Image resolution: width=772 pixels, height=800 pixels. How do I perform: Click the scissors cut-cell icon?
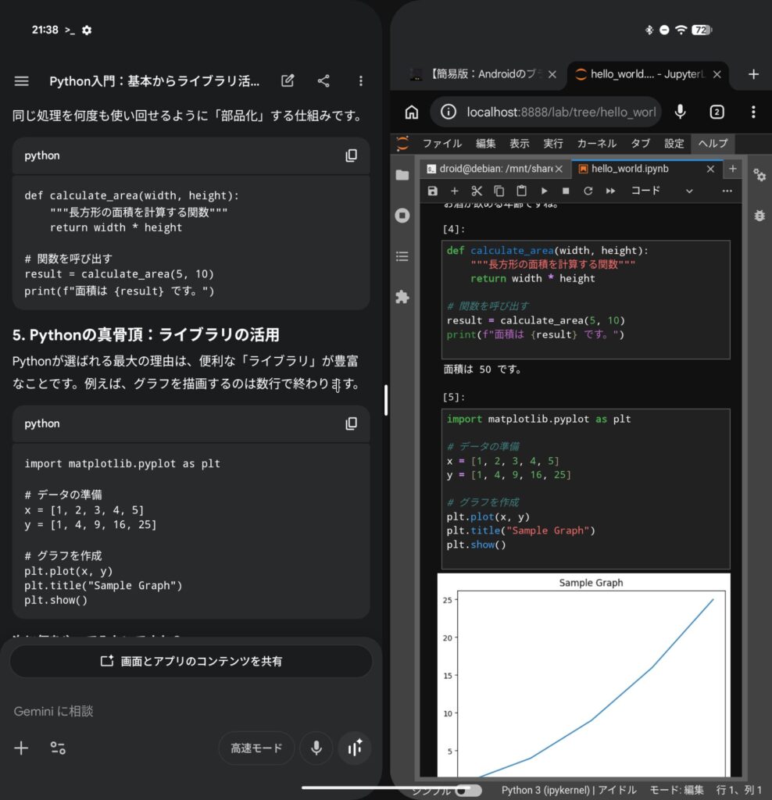tap(477, 191)
